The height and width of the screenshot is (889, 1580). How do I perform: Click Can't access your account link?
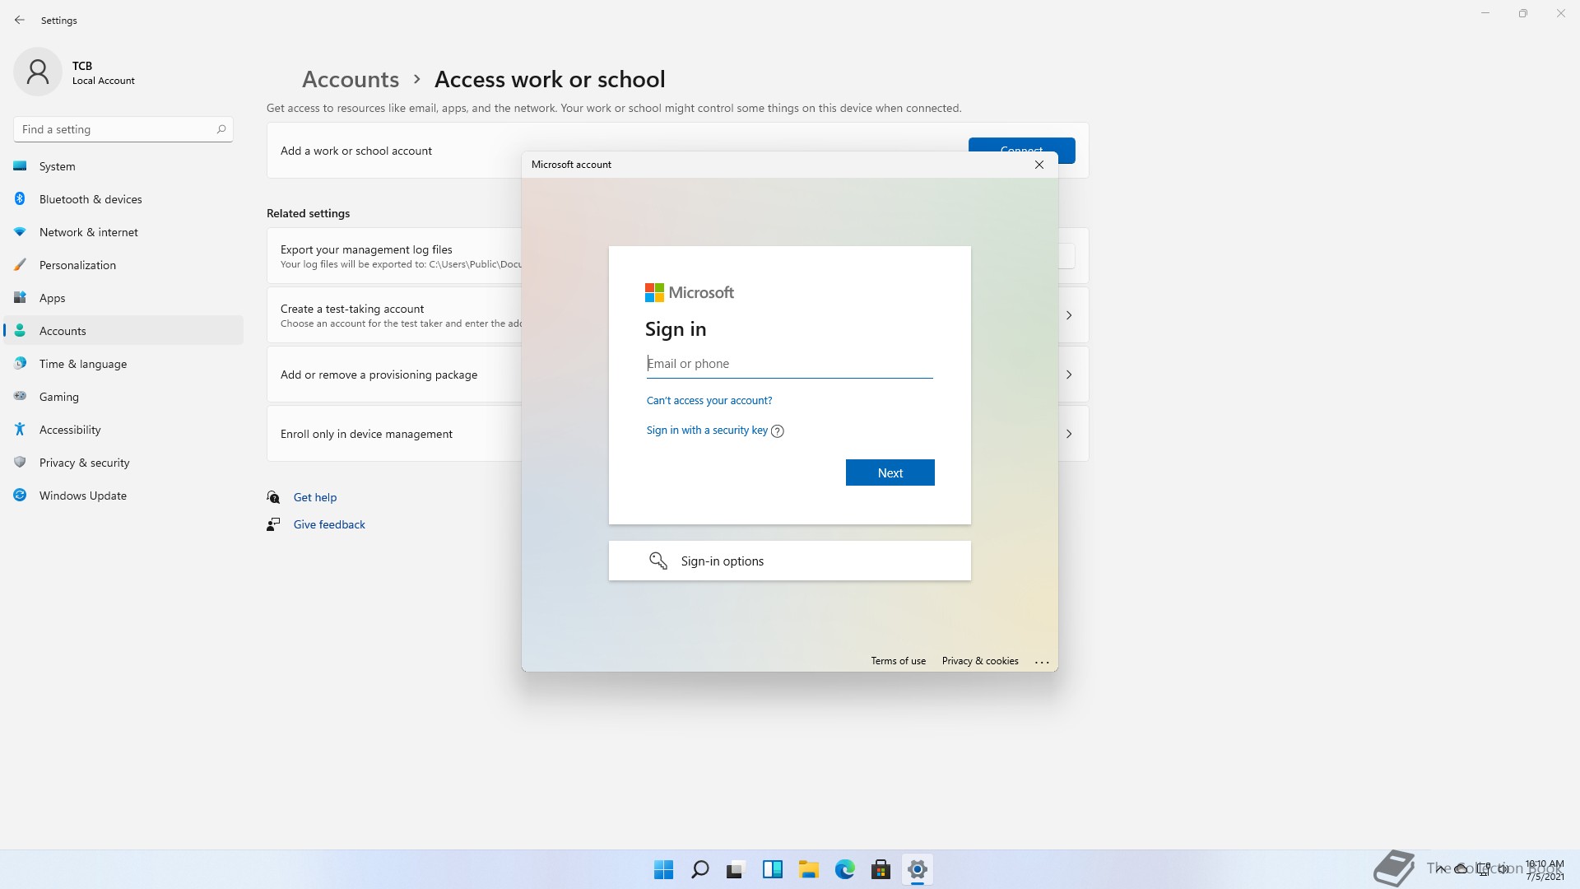click(x=709, y=401)
